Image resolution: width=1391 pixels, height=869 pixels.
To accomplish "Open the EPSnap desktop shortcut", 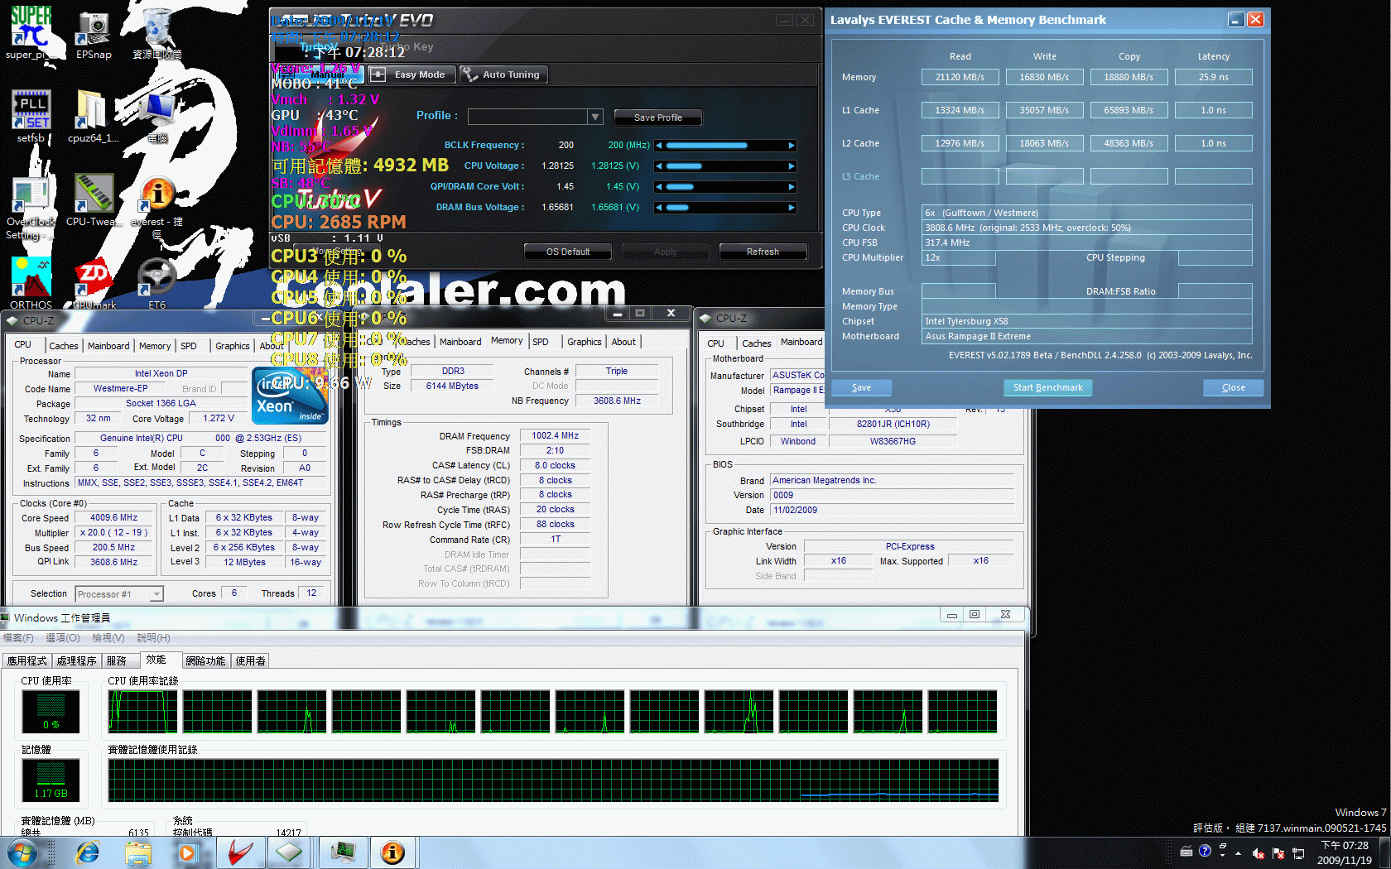I will click(x=94, y=35).
